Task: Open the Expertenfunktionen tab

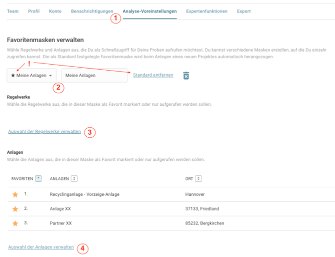Action: 206,11
